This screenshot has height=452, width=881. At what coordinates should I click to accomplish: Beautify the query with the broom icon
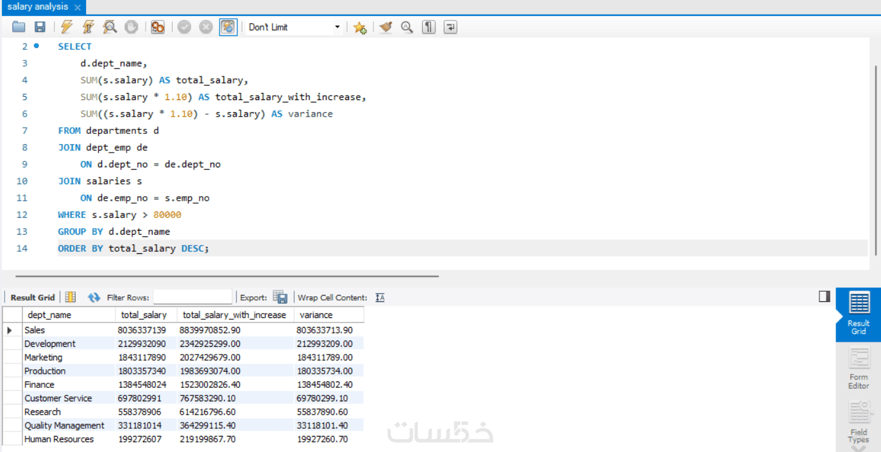(x=386, y=27)
